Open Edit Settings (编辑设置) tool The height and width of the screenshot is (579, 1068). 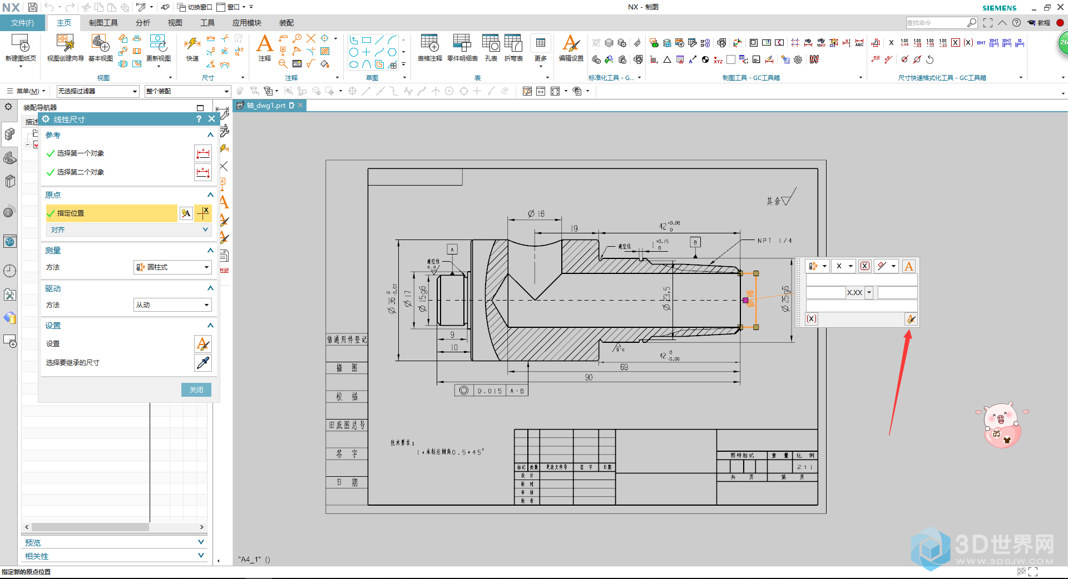point(571,43)
